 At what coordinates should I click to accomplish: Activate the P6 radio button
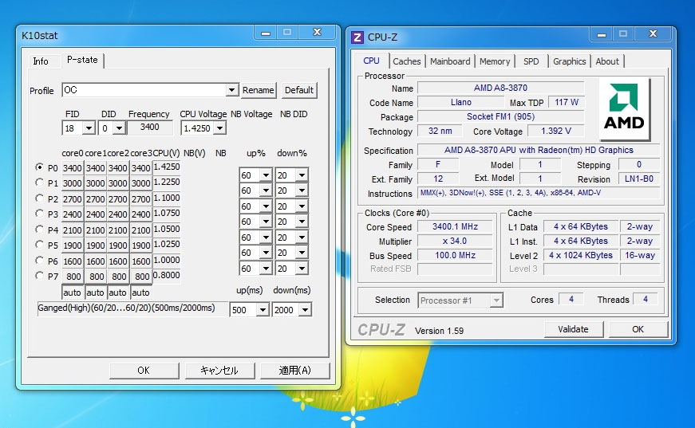(39, 261)
